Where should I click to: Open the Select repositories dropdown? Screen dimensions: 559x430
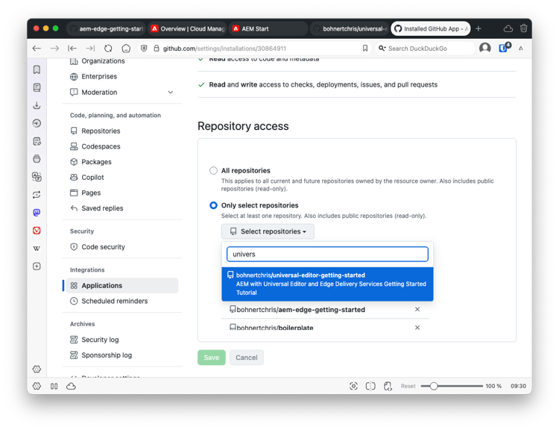tap(268, 231)
